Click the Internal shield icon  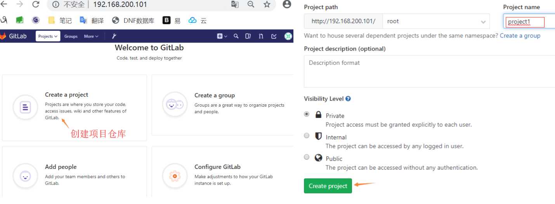(319, 136)
